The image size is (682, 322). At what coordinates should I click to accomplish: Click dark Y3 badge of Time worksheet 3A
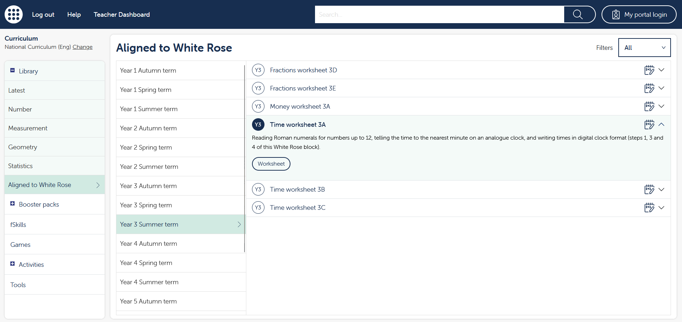pos(258,124)
